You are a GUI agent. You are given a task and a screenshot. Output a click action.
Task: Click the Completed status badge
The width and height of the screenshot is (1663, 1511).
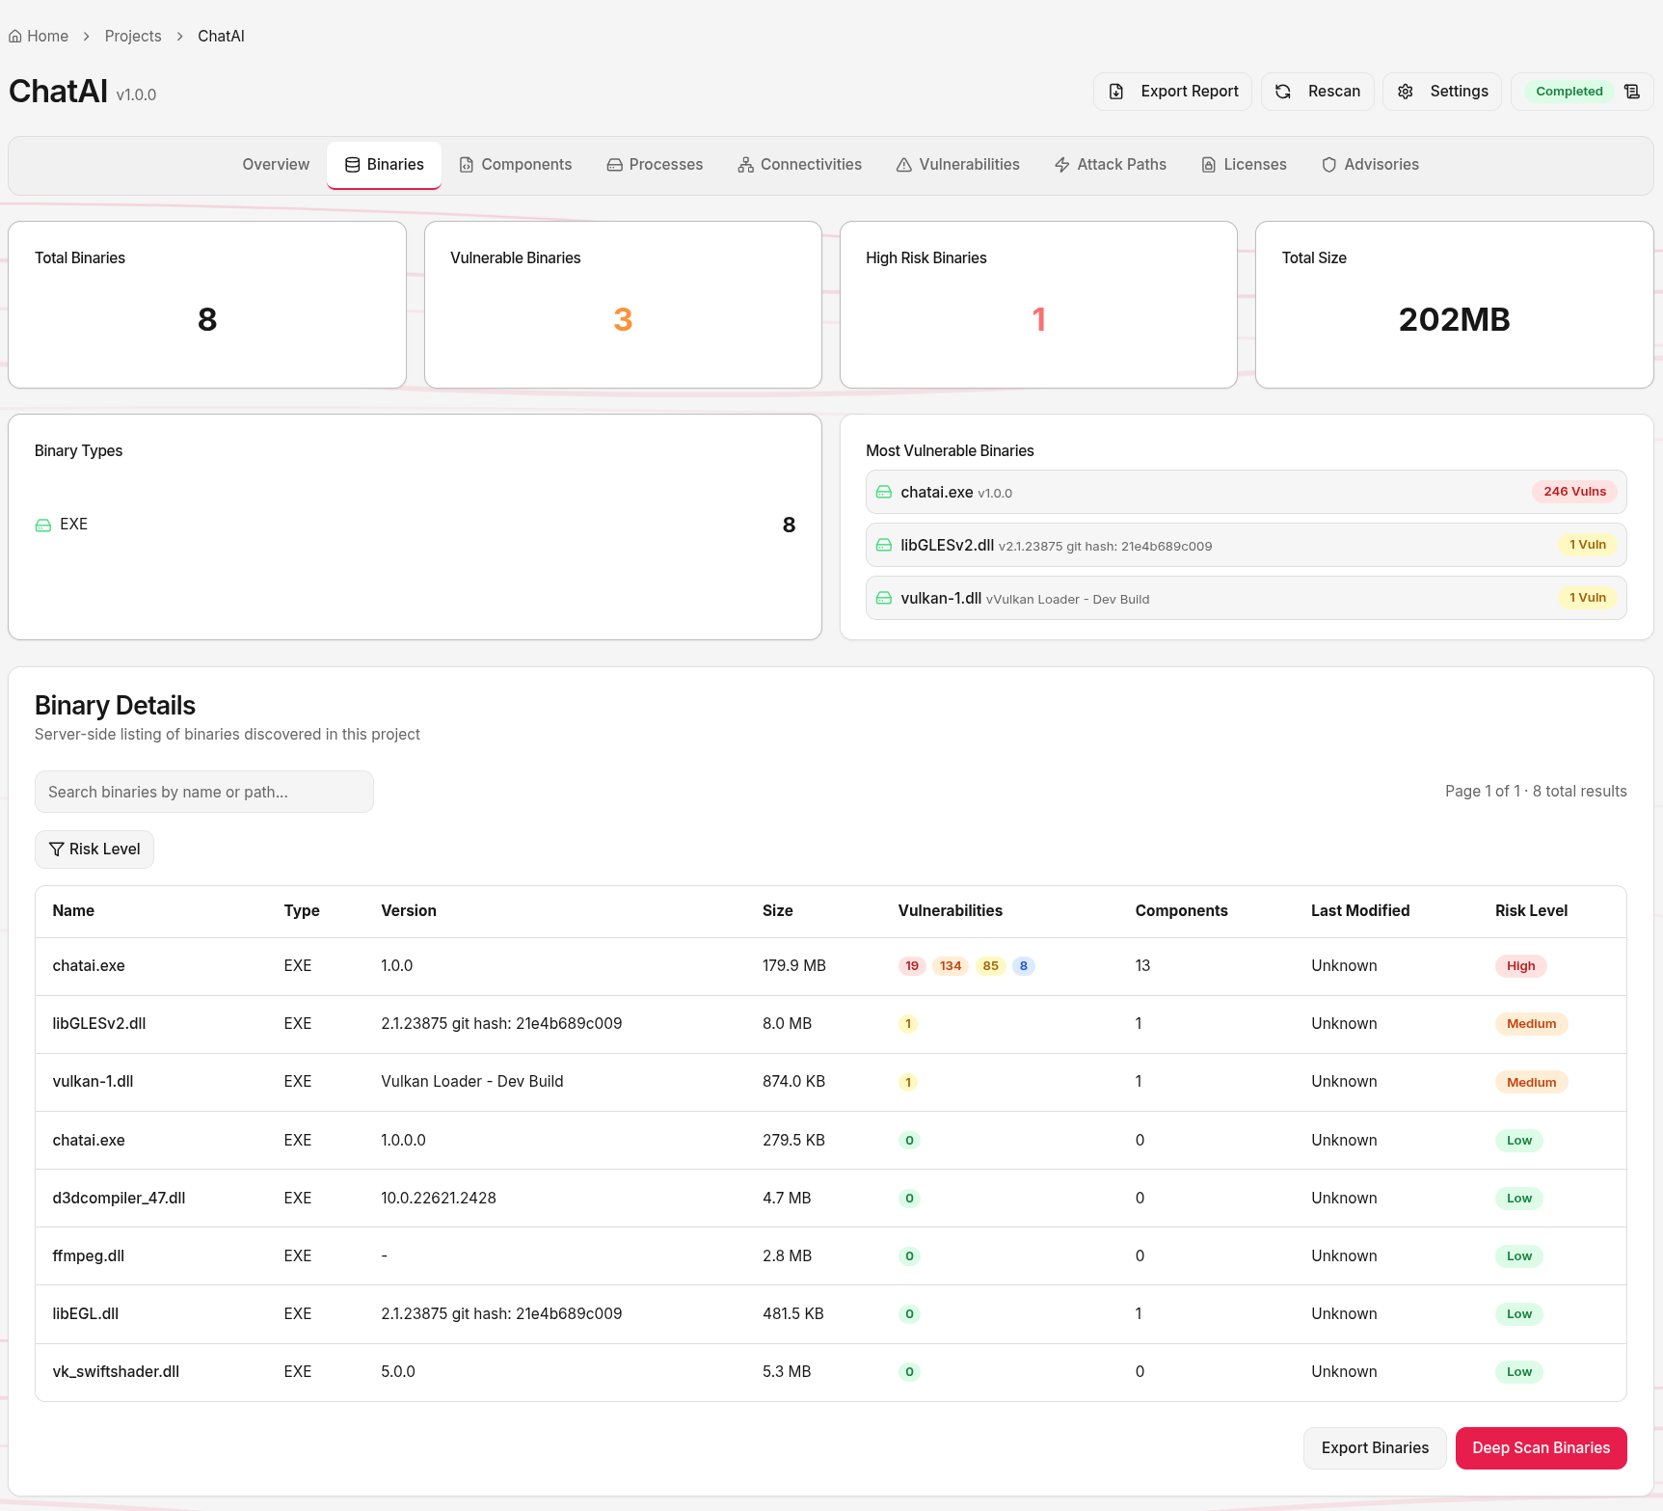(1569, 92)
